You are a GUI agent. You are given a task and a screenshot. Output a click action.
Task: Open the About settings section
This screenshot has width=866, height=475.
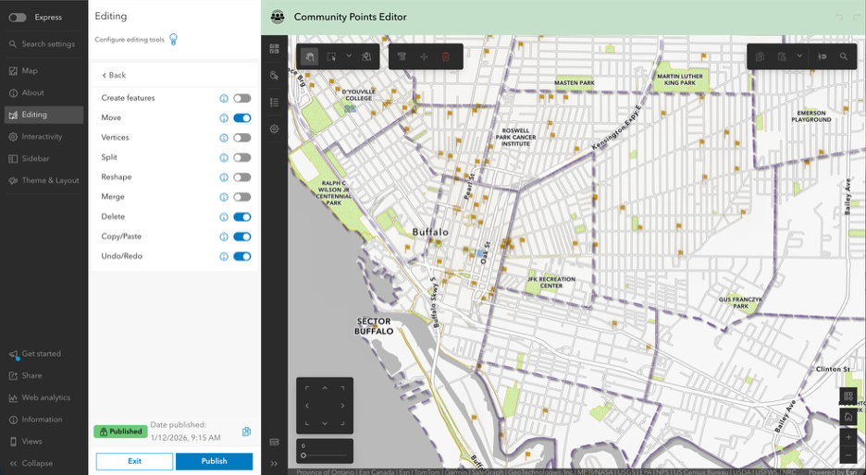[43, 92]
